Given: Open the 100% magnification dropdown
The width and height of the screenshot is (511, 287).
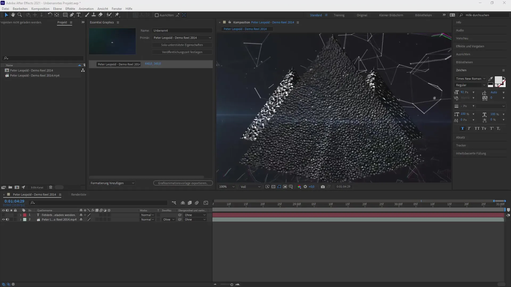Looking at the screenshot, I should click(x=226, y=187).
